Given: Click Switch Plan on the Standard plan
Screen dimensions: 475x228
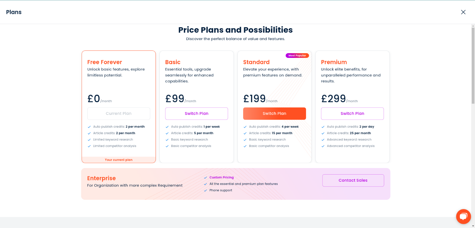Looking at the screenshot, I should coord(274,113).
